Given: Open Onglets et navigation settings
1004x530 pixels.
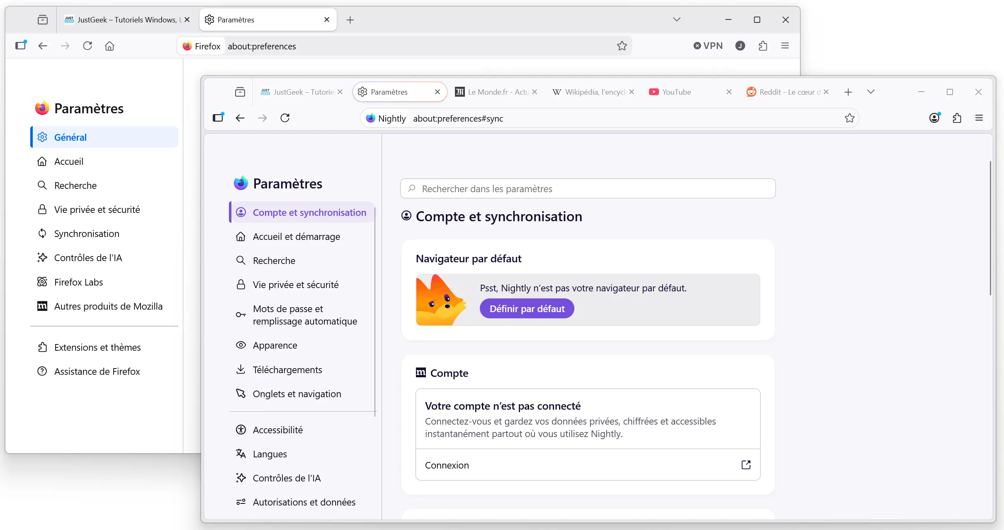Looking at the screenshot, I should [x=302, y=393].
